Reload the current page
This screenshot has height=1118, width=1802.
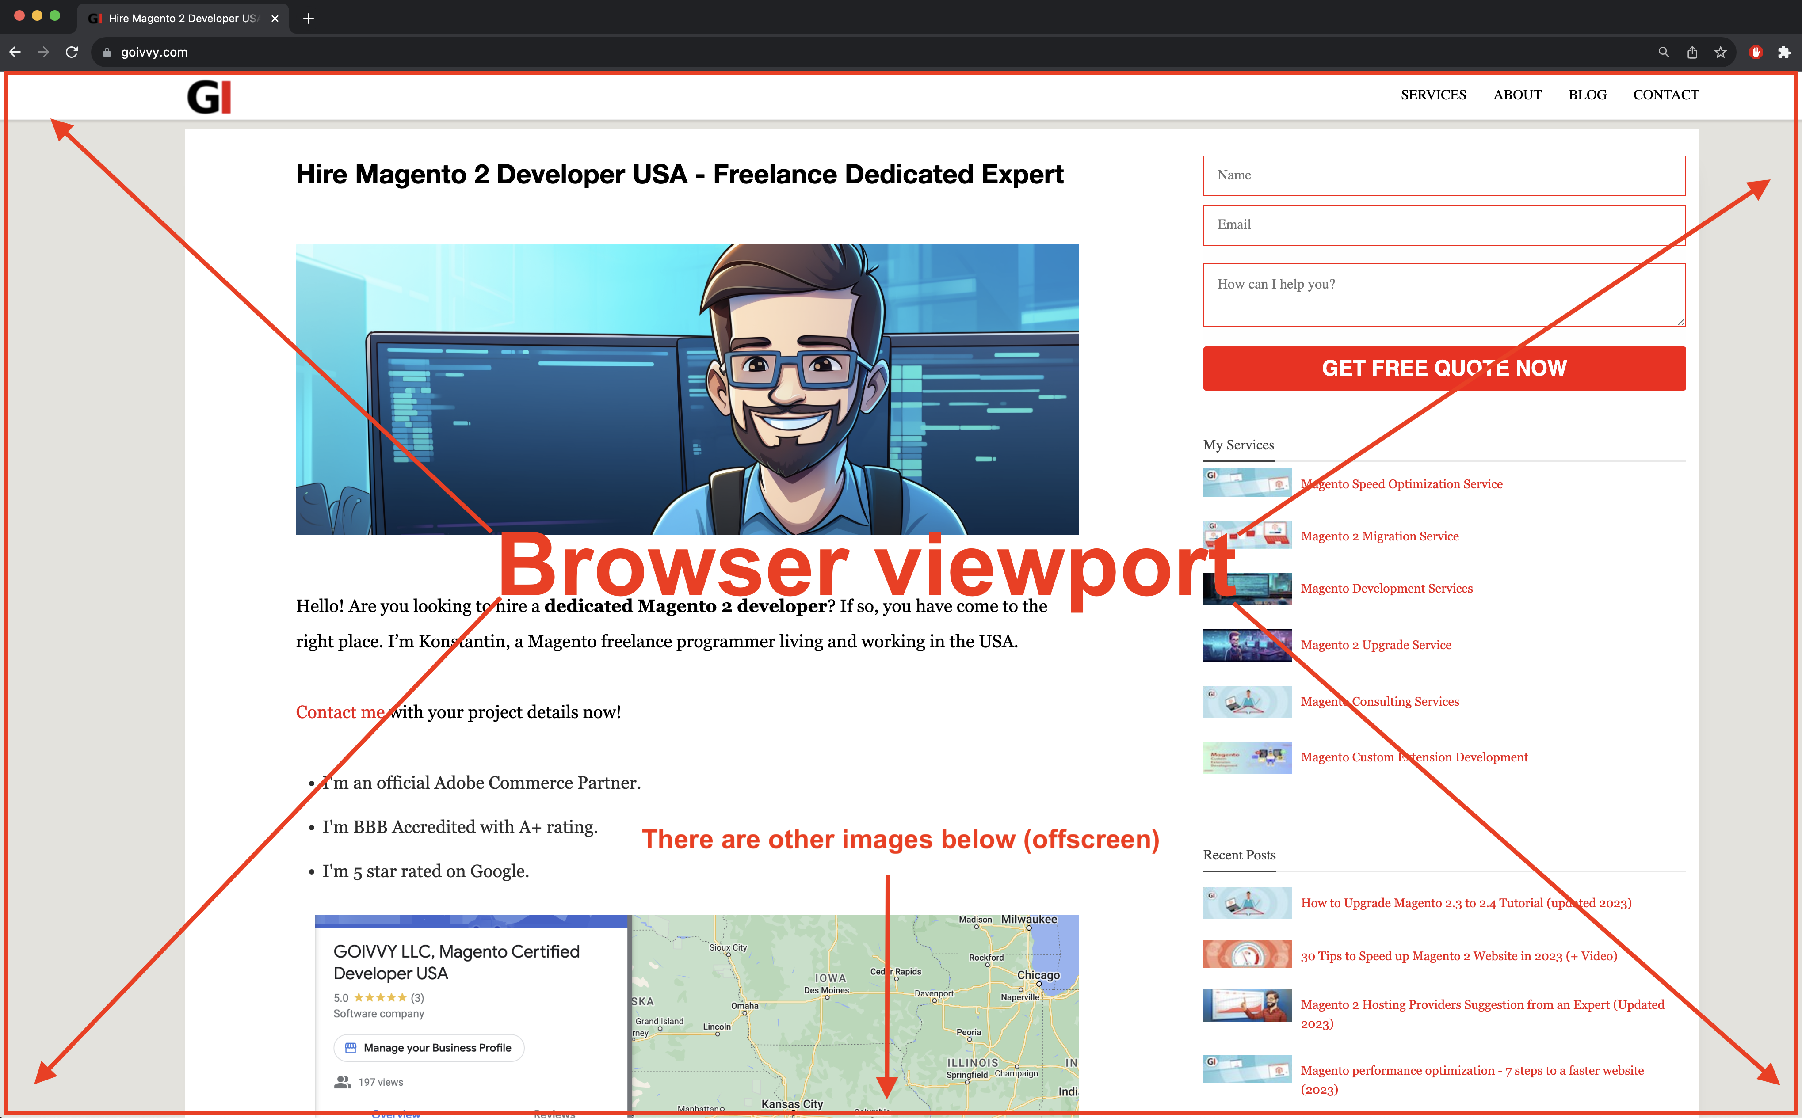pos(72,52)
